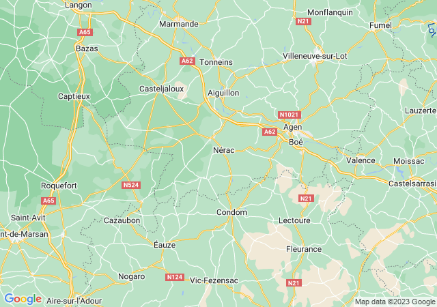Select the Éauze town label
Image resolution: width=437 pixels, height=307 pixels.
[x=165, y=245]
